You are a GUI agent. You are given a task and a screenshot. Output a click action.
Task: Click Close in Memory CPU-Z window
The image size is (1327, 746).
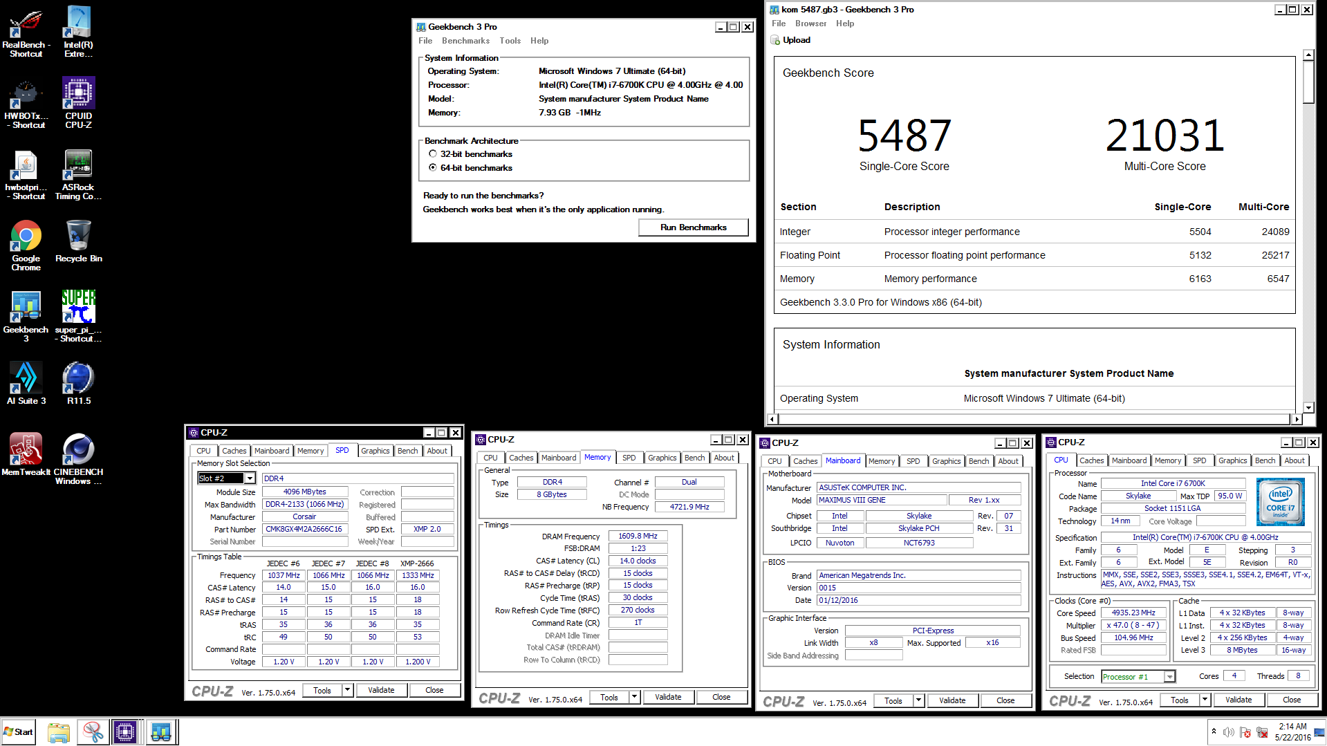[721, 697]
